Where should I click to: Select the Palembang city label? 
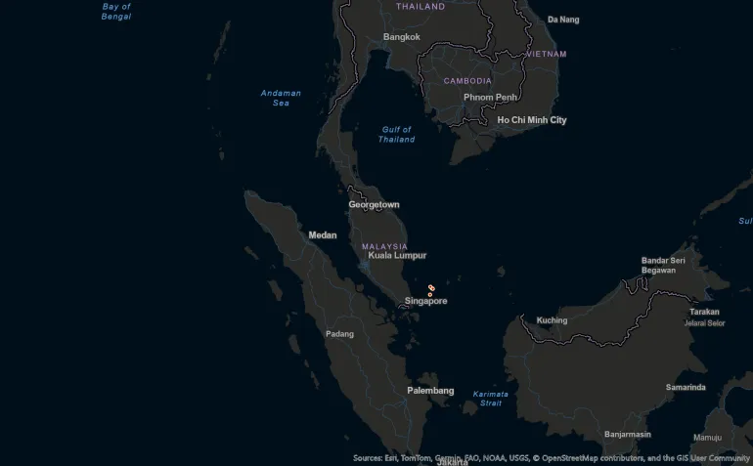pos(430,391)
